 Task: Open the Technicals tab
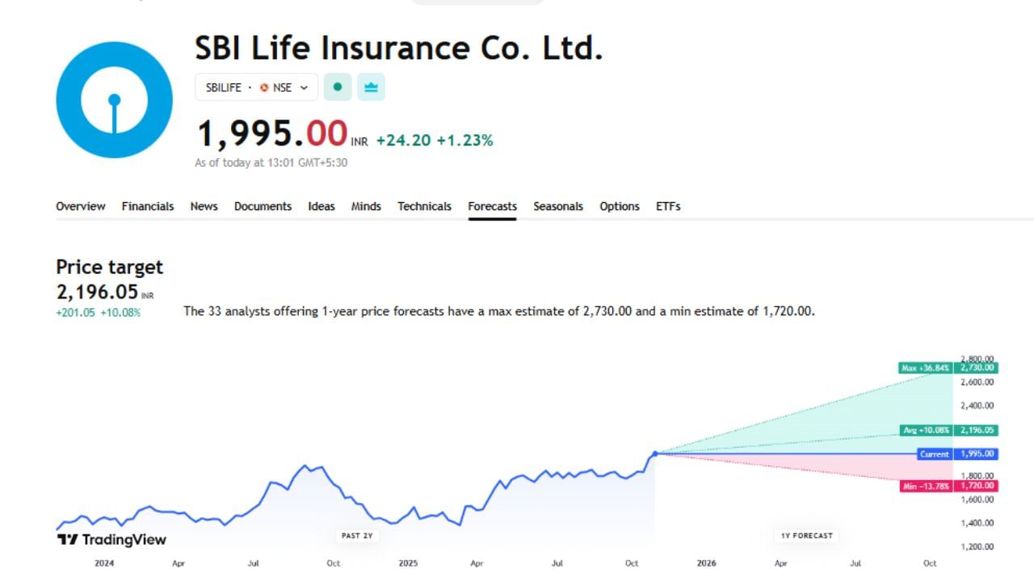pyautogui.click(x=424, y=206)
